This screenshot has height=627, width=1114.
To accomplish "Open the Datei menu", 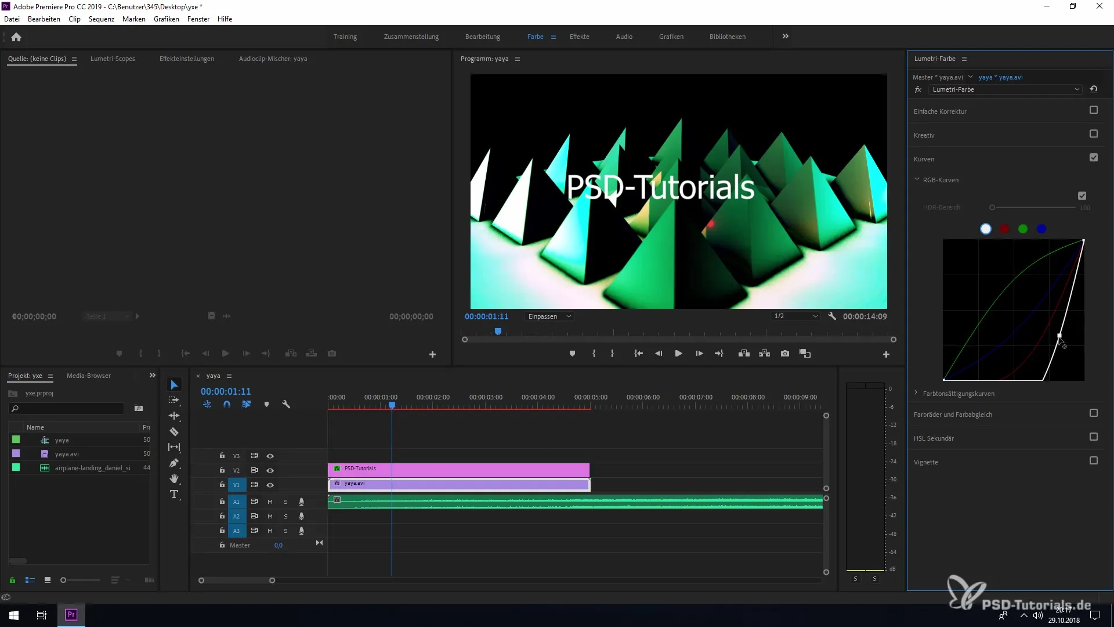I will (12, 19).
